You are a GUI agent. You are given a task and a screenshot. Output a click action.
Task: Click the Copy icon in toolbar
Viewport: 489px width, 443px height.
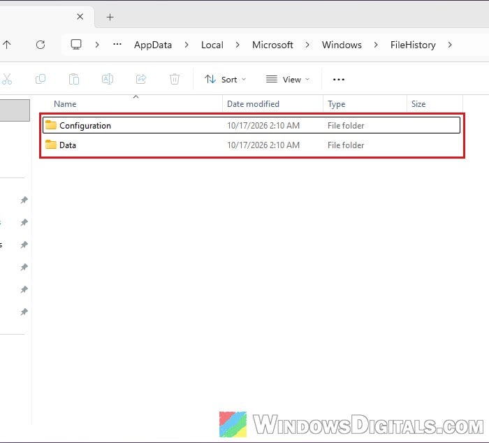click(41, 79)
